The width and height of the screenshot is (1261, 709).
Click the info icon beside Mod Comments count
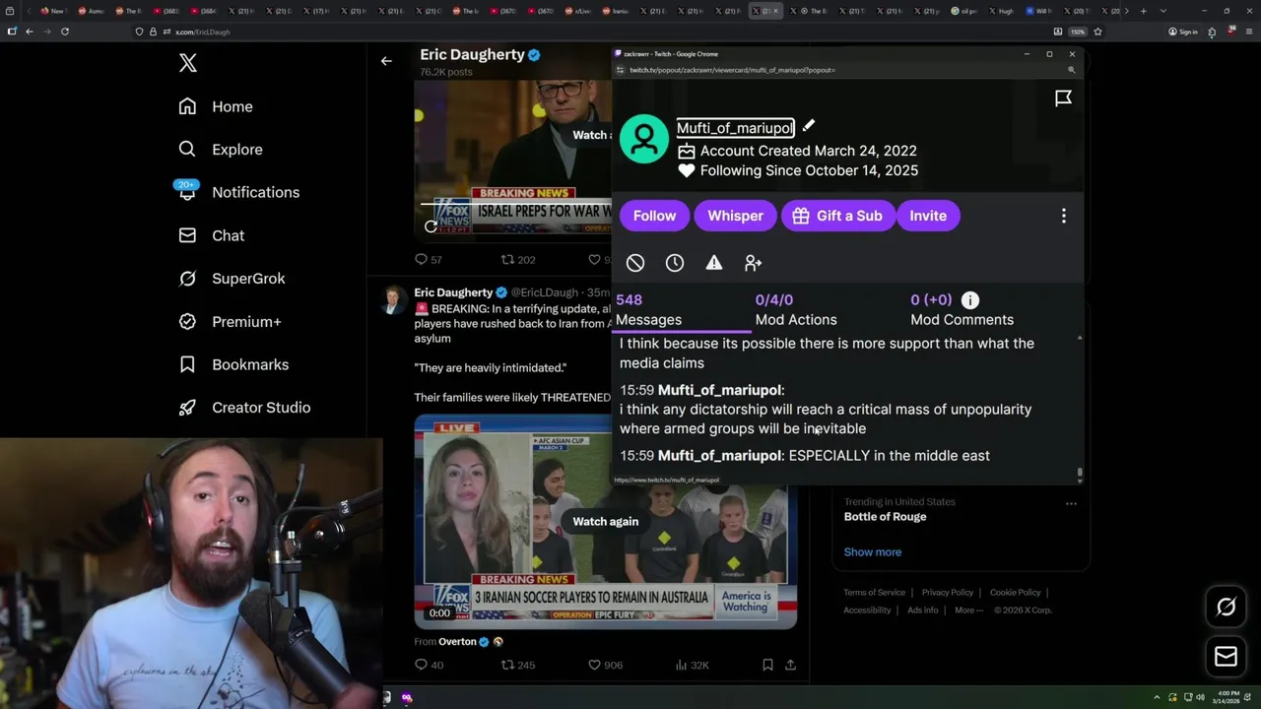[970, 300]
